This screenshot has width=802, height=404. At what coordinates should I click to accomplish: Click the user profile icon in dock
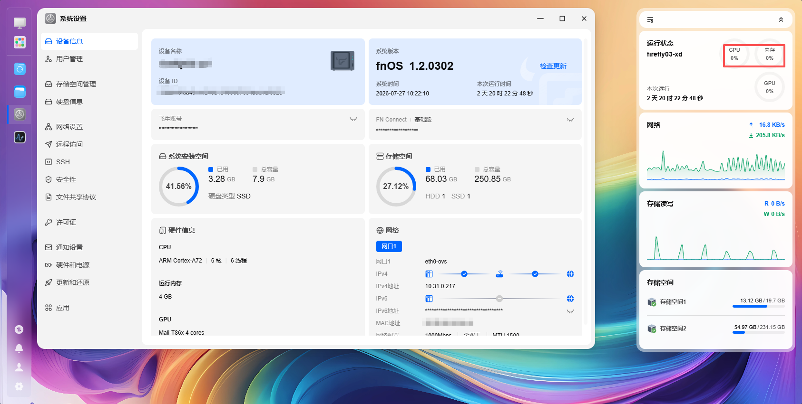coord(19,367)
